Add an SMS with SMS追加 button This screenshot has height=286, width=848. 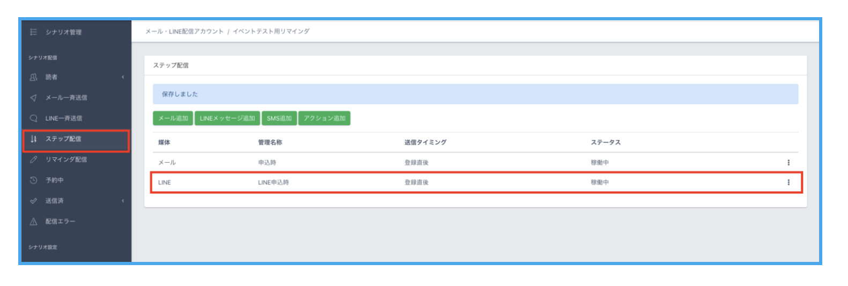pos(279,118)
